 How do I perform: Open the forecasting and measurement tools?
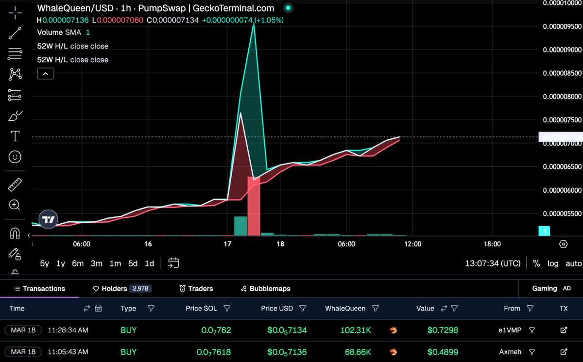pyautogui.click(x=15, y=95)
